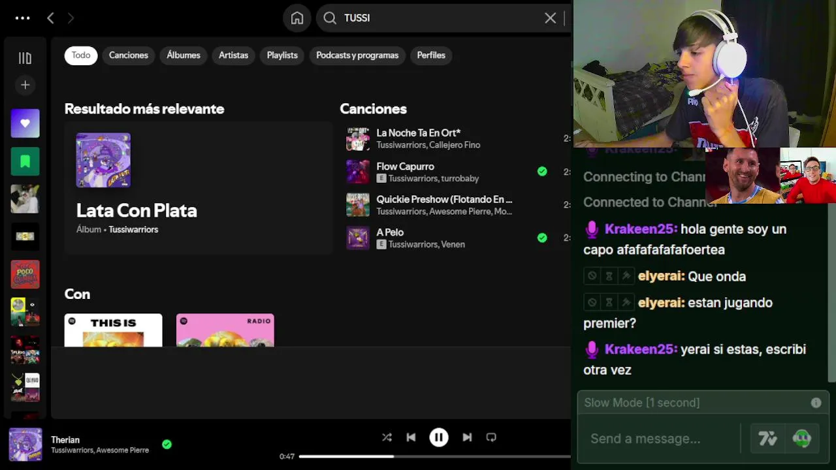
Task: Open the 7TV emote menu icon
Action: click(x=767, y=439)
